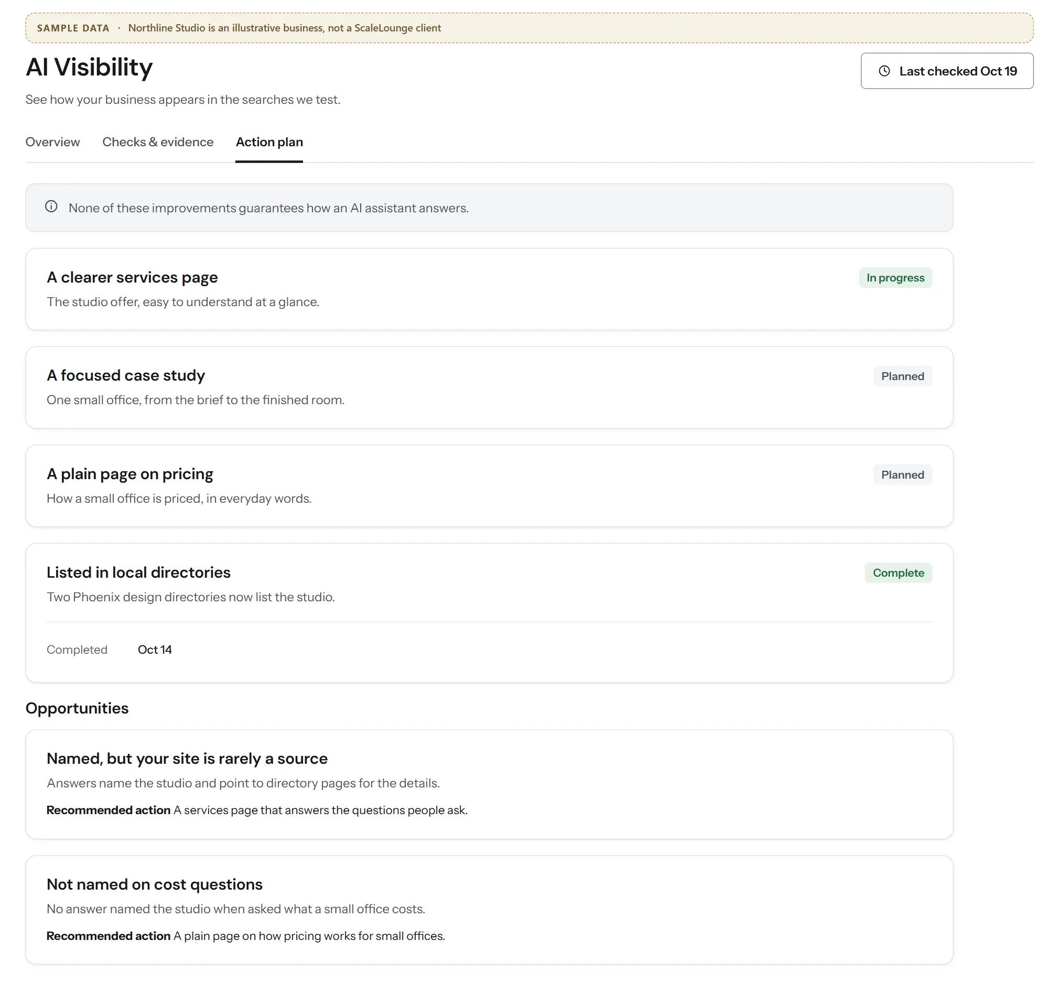
Task: Click Planned badge on focused case study
Action: coord(902,376)
